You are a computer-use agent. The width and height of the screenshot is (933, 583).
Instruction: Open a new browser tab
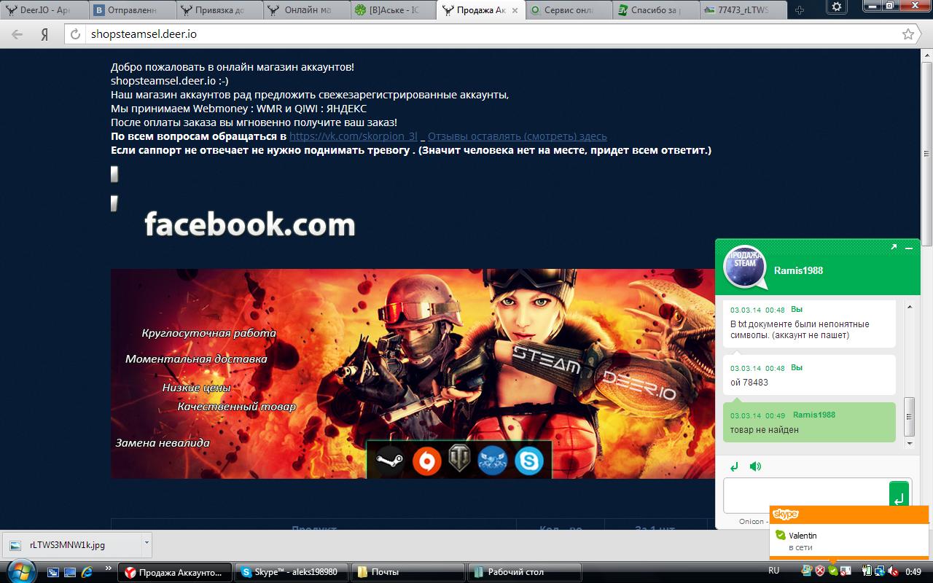[x=800, y=10]
